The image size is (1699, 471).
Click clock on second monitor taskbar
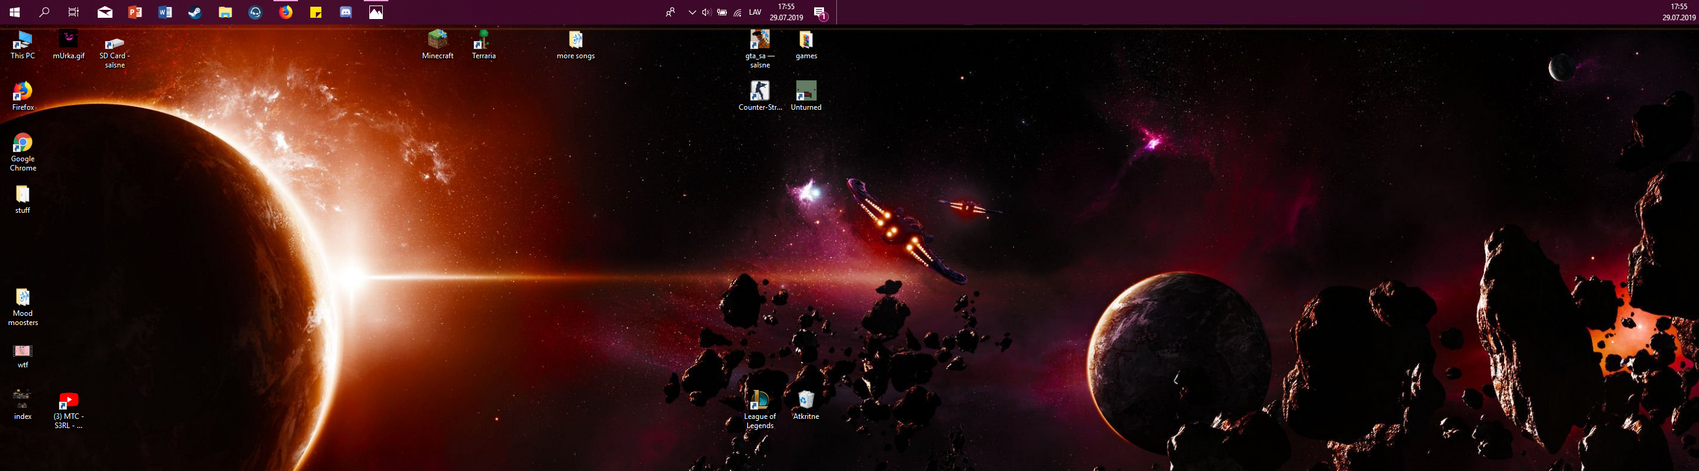[1679, 12]
